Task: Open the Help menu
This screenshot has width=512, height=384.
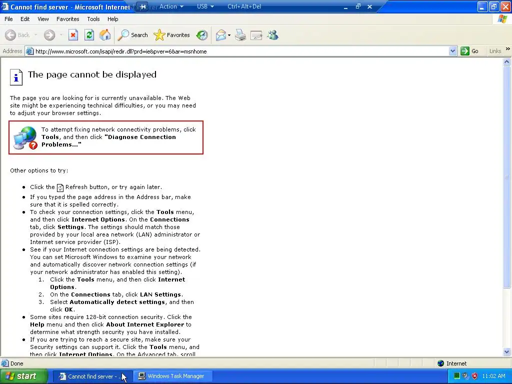Action: 112,19
